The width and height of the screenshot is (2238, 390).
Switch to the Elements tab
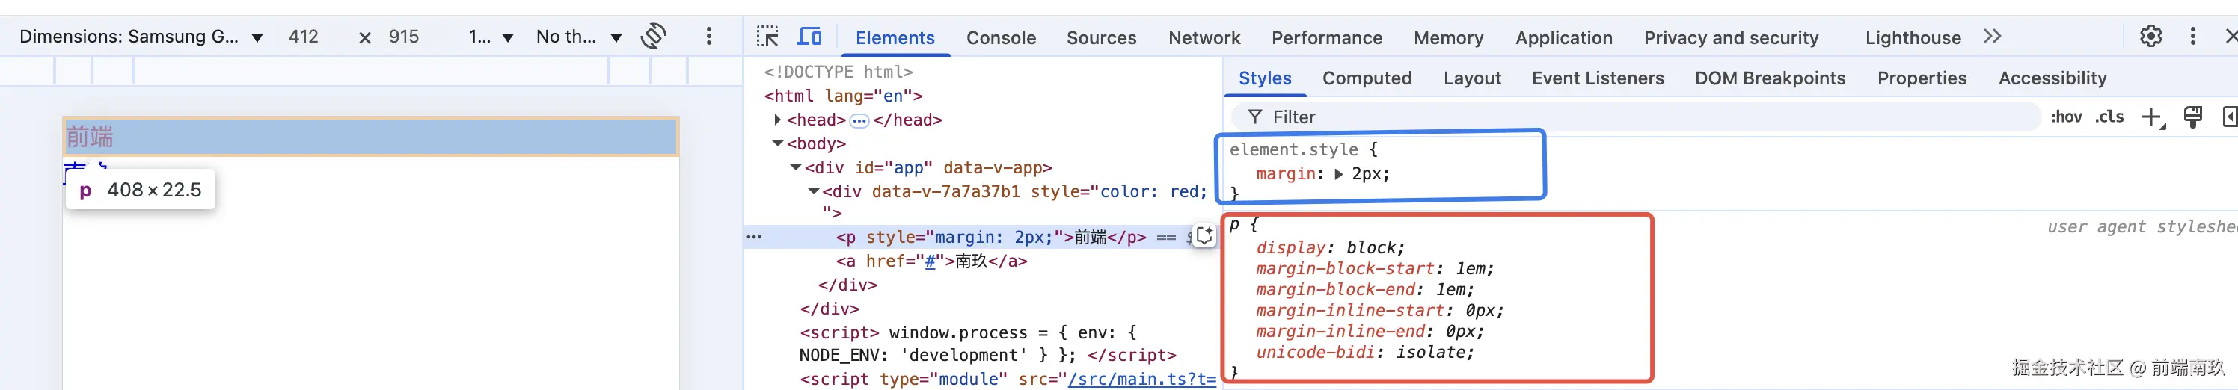click(895, 37)
